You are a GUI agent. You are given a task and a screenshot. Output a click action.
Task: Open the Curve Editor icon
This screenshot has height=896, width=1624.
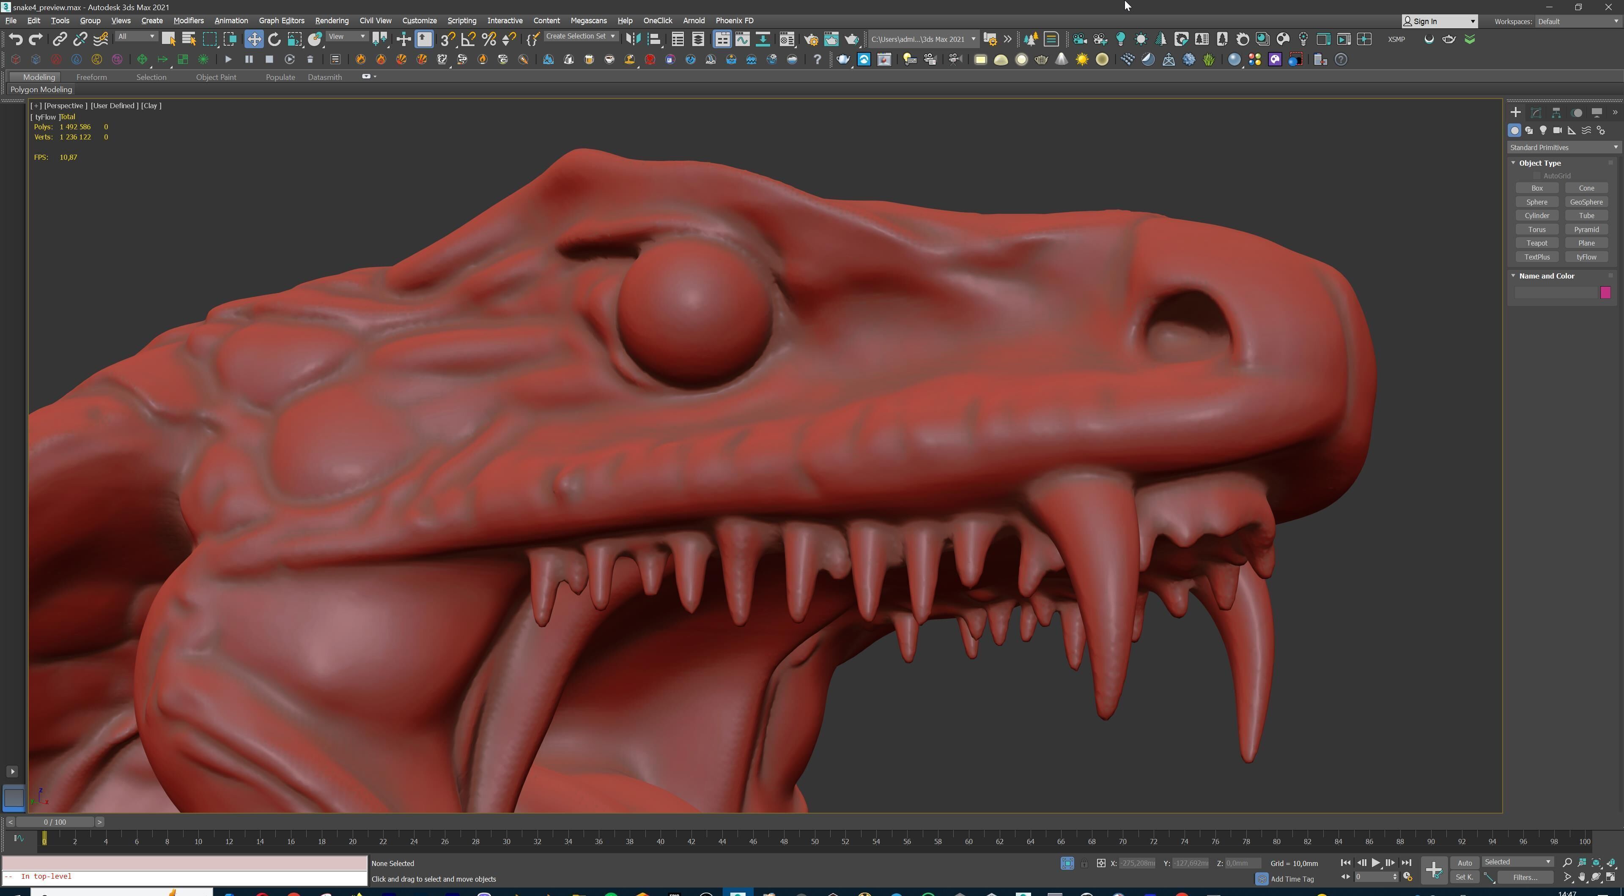pyautogui.click(x=743, y=39)
